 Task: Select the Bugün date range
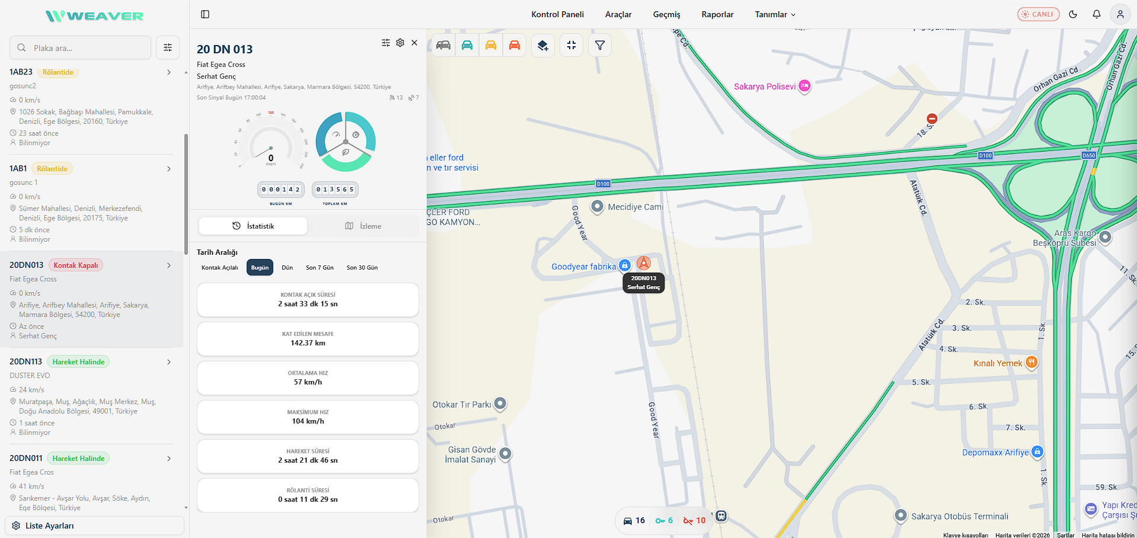pos(260,267)
